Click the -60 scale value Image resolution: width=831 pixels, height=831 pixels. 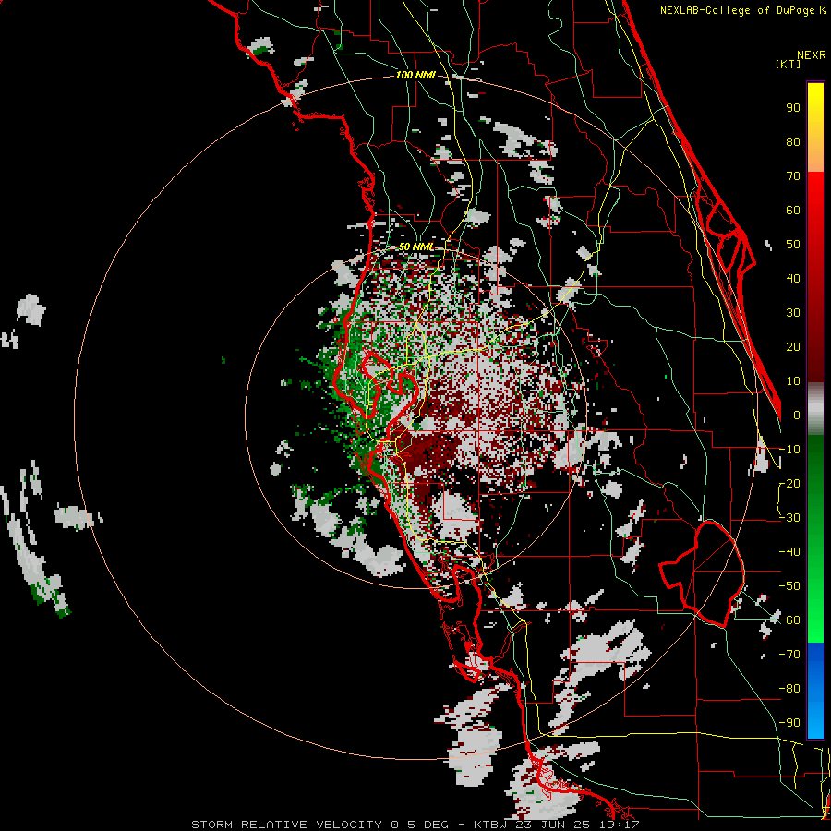click(x=789, y=620)
